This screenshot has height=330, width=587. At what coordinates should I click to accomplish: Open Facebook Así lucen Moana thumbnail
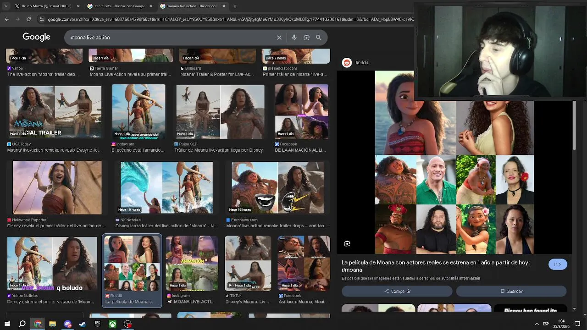304,264
